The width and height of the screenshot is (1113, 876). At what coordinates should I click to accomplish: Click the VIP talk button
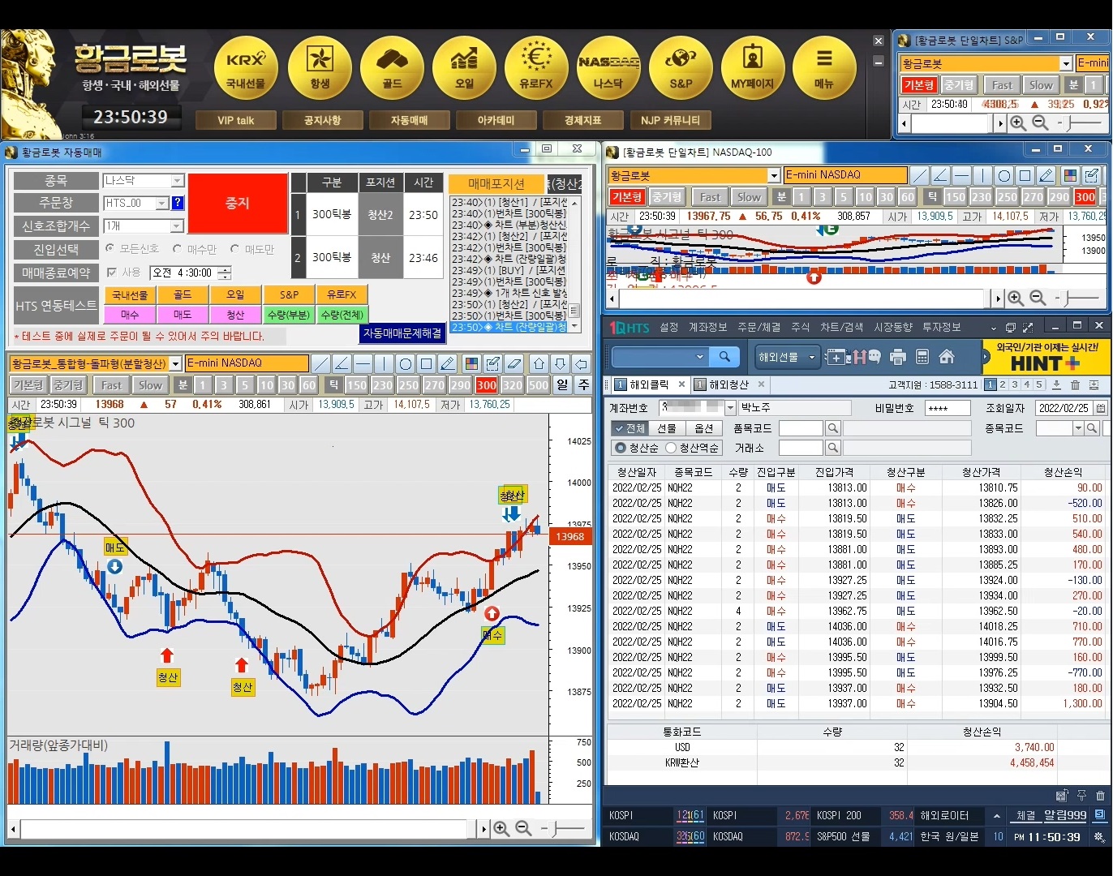(x=236, y=120)
